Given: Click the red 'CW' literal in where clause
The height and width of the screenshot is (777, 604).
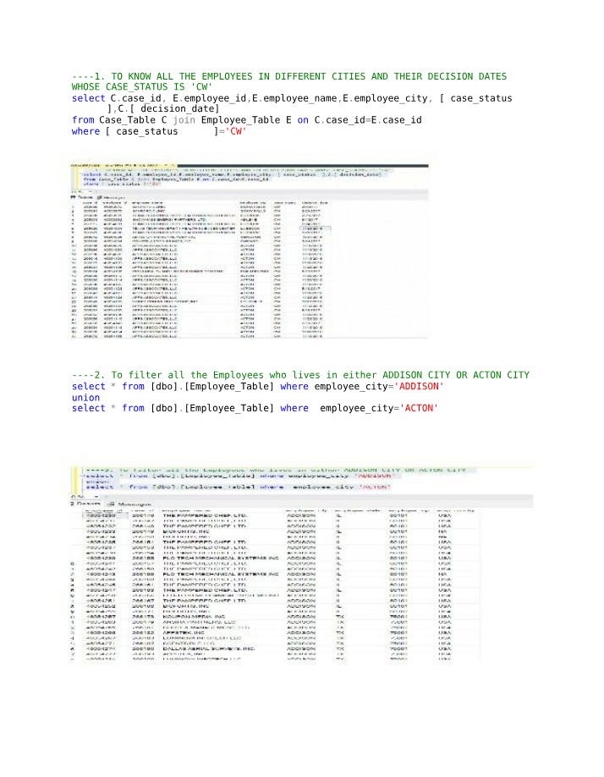Looking at the screenshot, I should (236, 131).
